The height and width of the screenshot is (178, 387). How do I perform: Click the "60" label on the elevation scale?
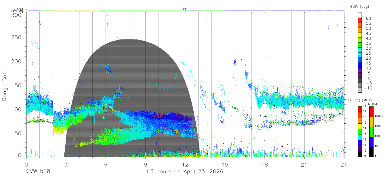pyautogui.click(x=368, y=18)
